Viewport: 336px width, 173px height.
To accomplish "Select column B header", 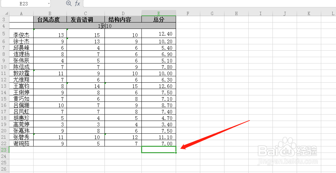I will pyautogui.click(x=50, y=13).
